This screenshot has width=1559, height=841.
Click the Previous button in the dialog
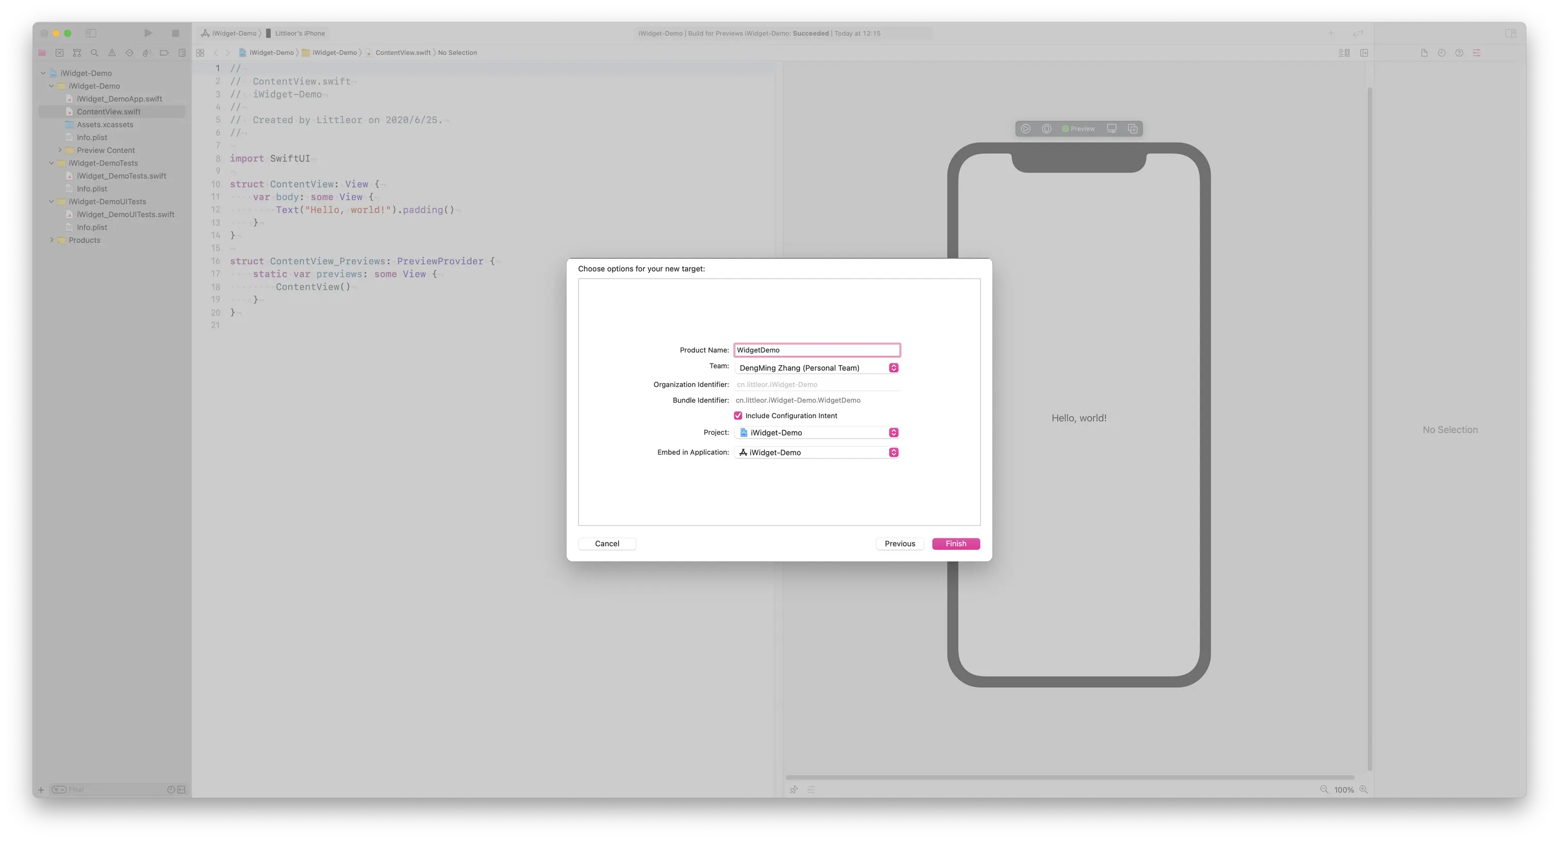(899, 543)
